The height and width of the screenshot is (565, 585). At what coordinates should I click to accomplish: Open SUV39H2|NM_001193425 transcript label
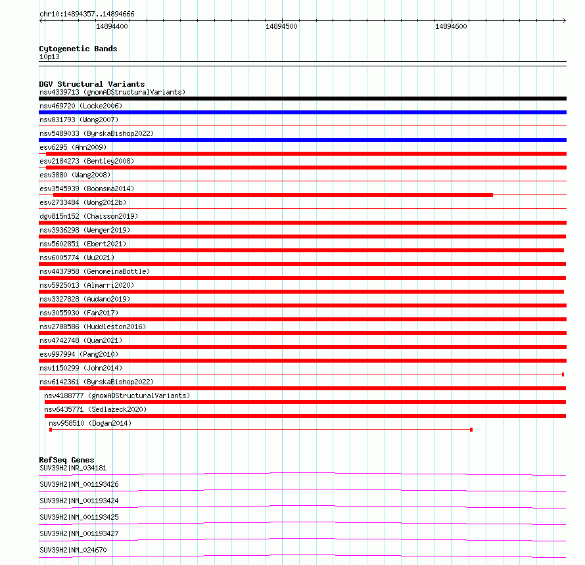(79, 517)
